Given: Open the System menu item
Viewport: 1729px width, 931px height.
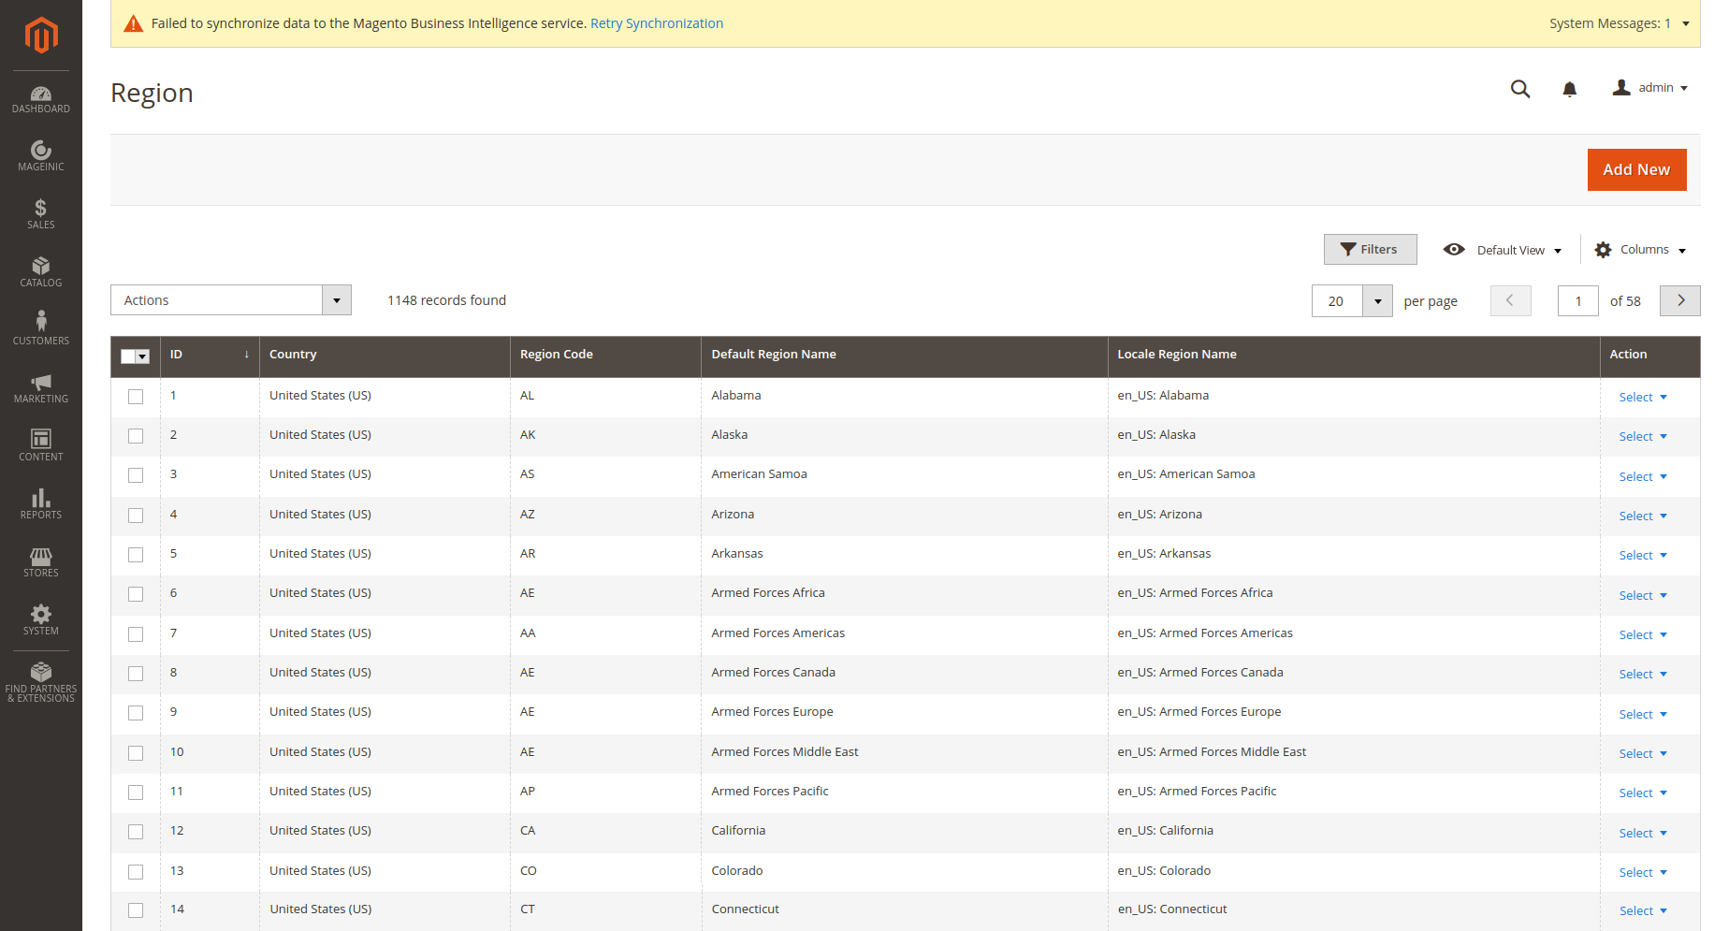Looking at the screenshot, I should point(40,619).
